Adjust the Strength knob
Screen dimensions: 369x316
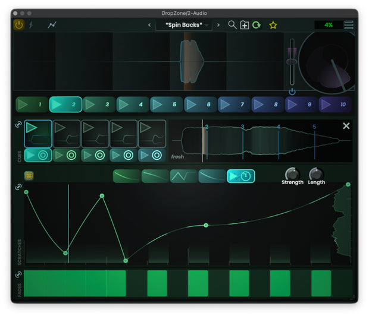292,174
